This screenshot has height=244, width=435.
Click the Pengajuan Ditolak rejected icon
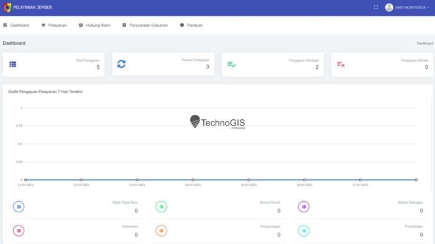(341, 65)
